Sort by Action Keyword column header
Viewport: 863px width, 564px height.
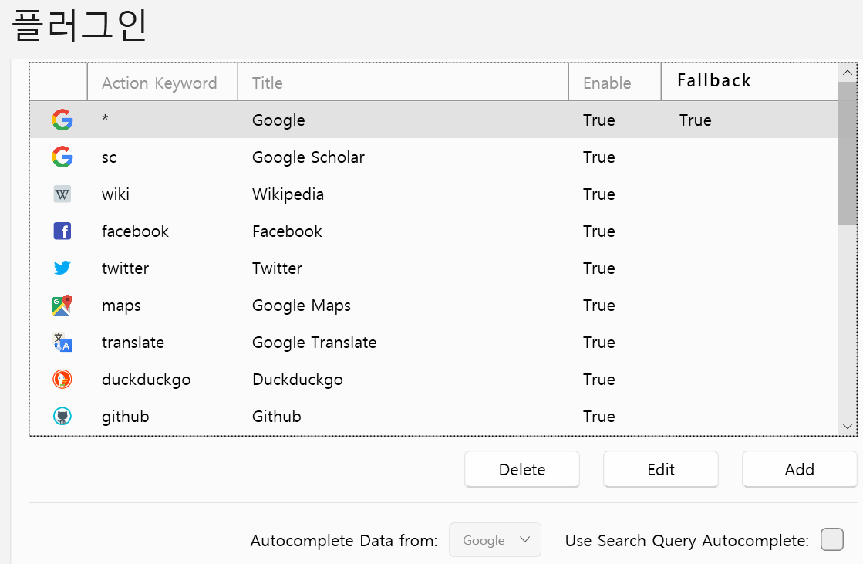163,82
